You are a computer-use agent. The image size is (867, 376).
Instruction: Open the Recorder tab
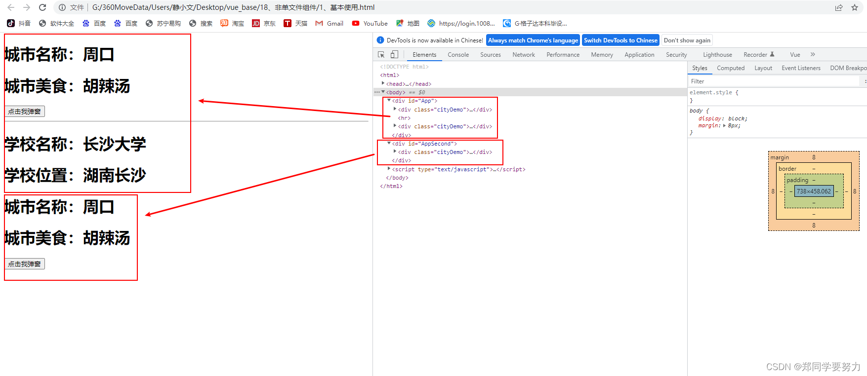coord(759,55)
